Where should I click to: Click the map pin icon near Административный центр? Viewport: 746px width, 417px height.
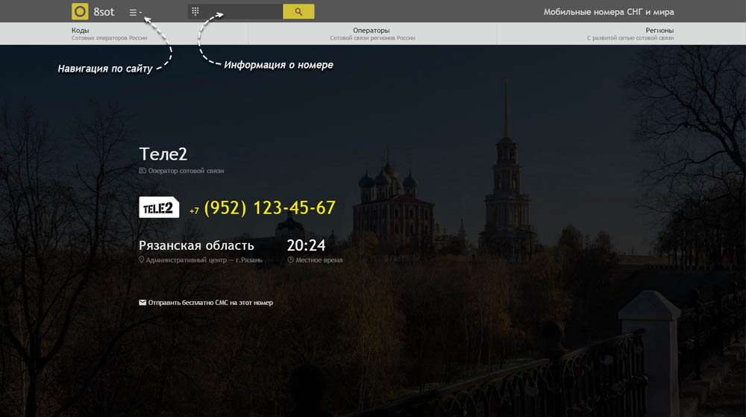tap(141, 260)
